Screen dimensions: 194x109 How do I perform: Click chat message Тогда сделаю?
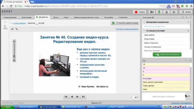pos(166,86)
